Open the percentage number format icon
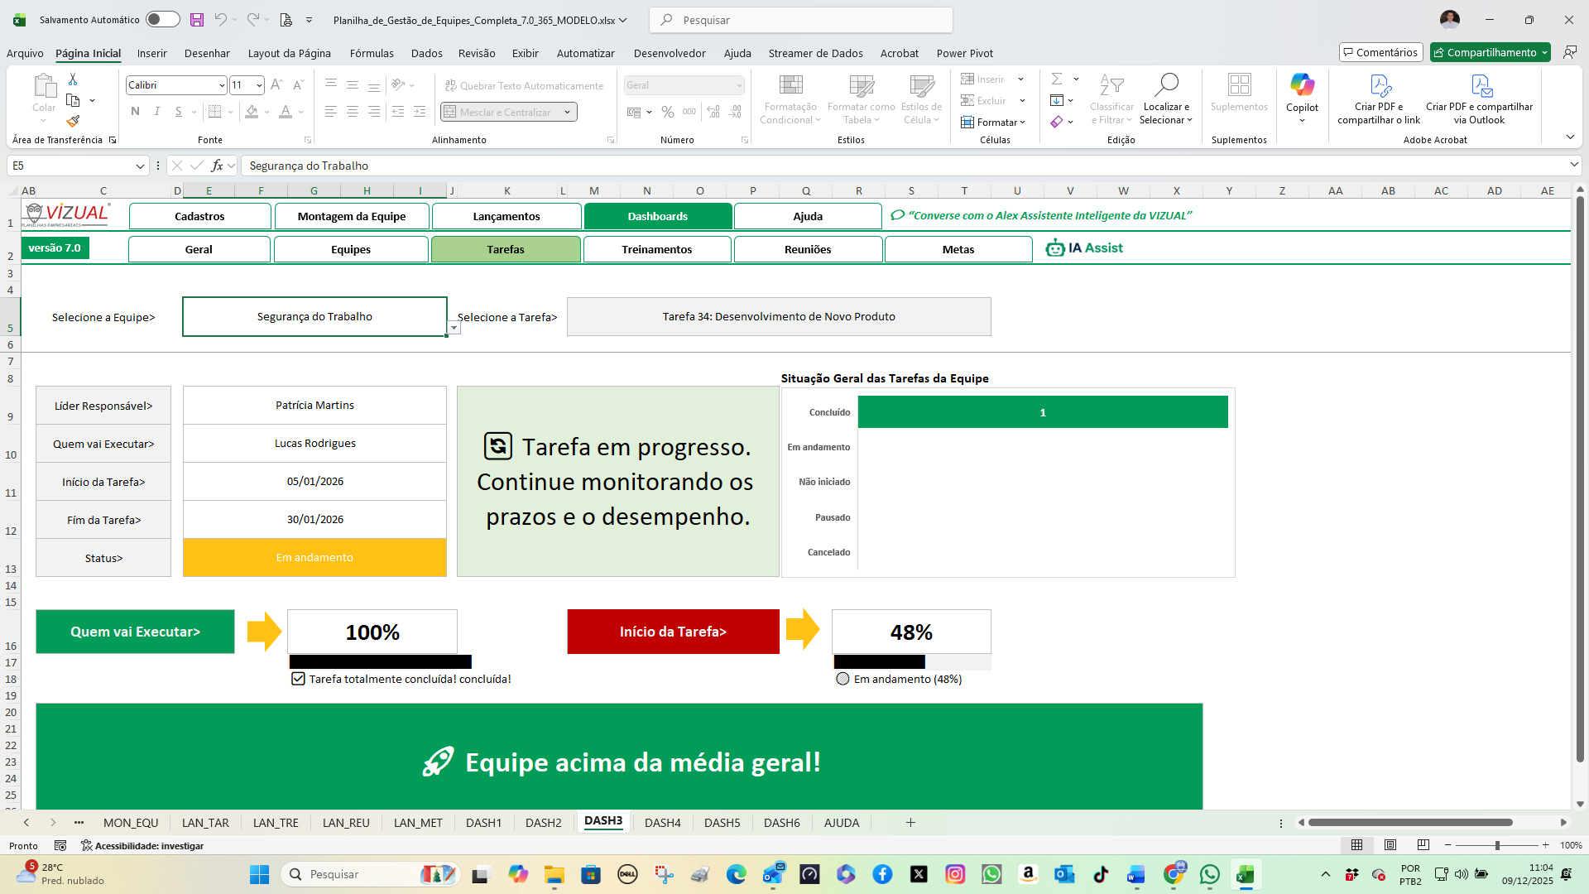Image resolution: width=1589 pixels, height=894 pixels. click(x=668, y=112)
